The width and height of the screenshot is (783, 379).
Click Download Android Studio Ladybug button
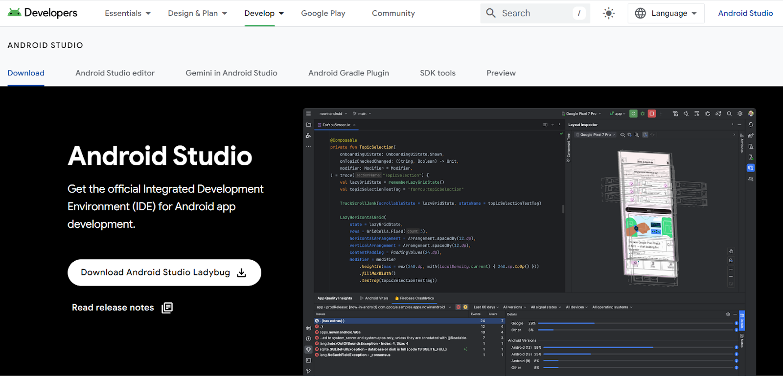(x=164, y=272)
